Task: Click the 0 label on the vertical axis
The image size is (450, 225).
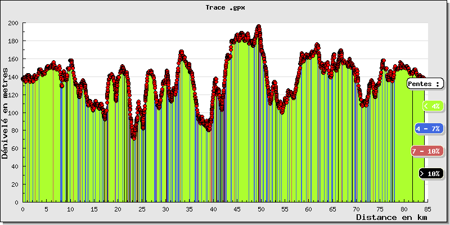Action: click(x=17, y=202)
